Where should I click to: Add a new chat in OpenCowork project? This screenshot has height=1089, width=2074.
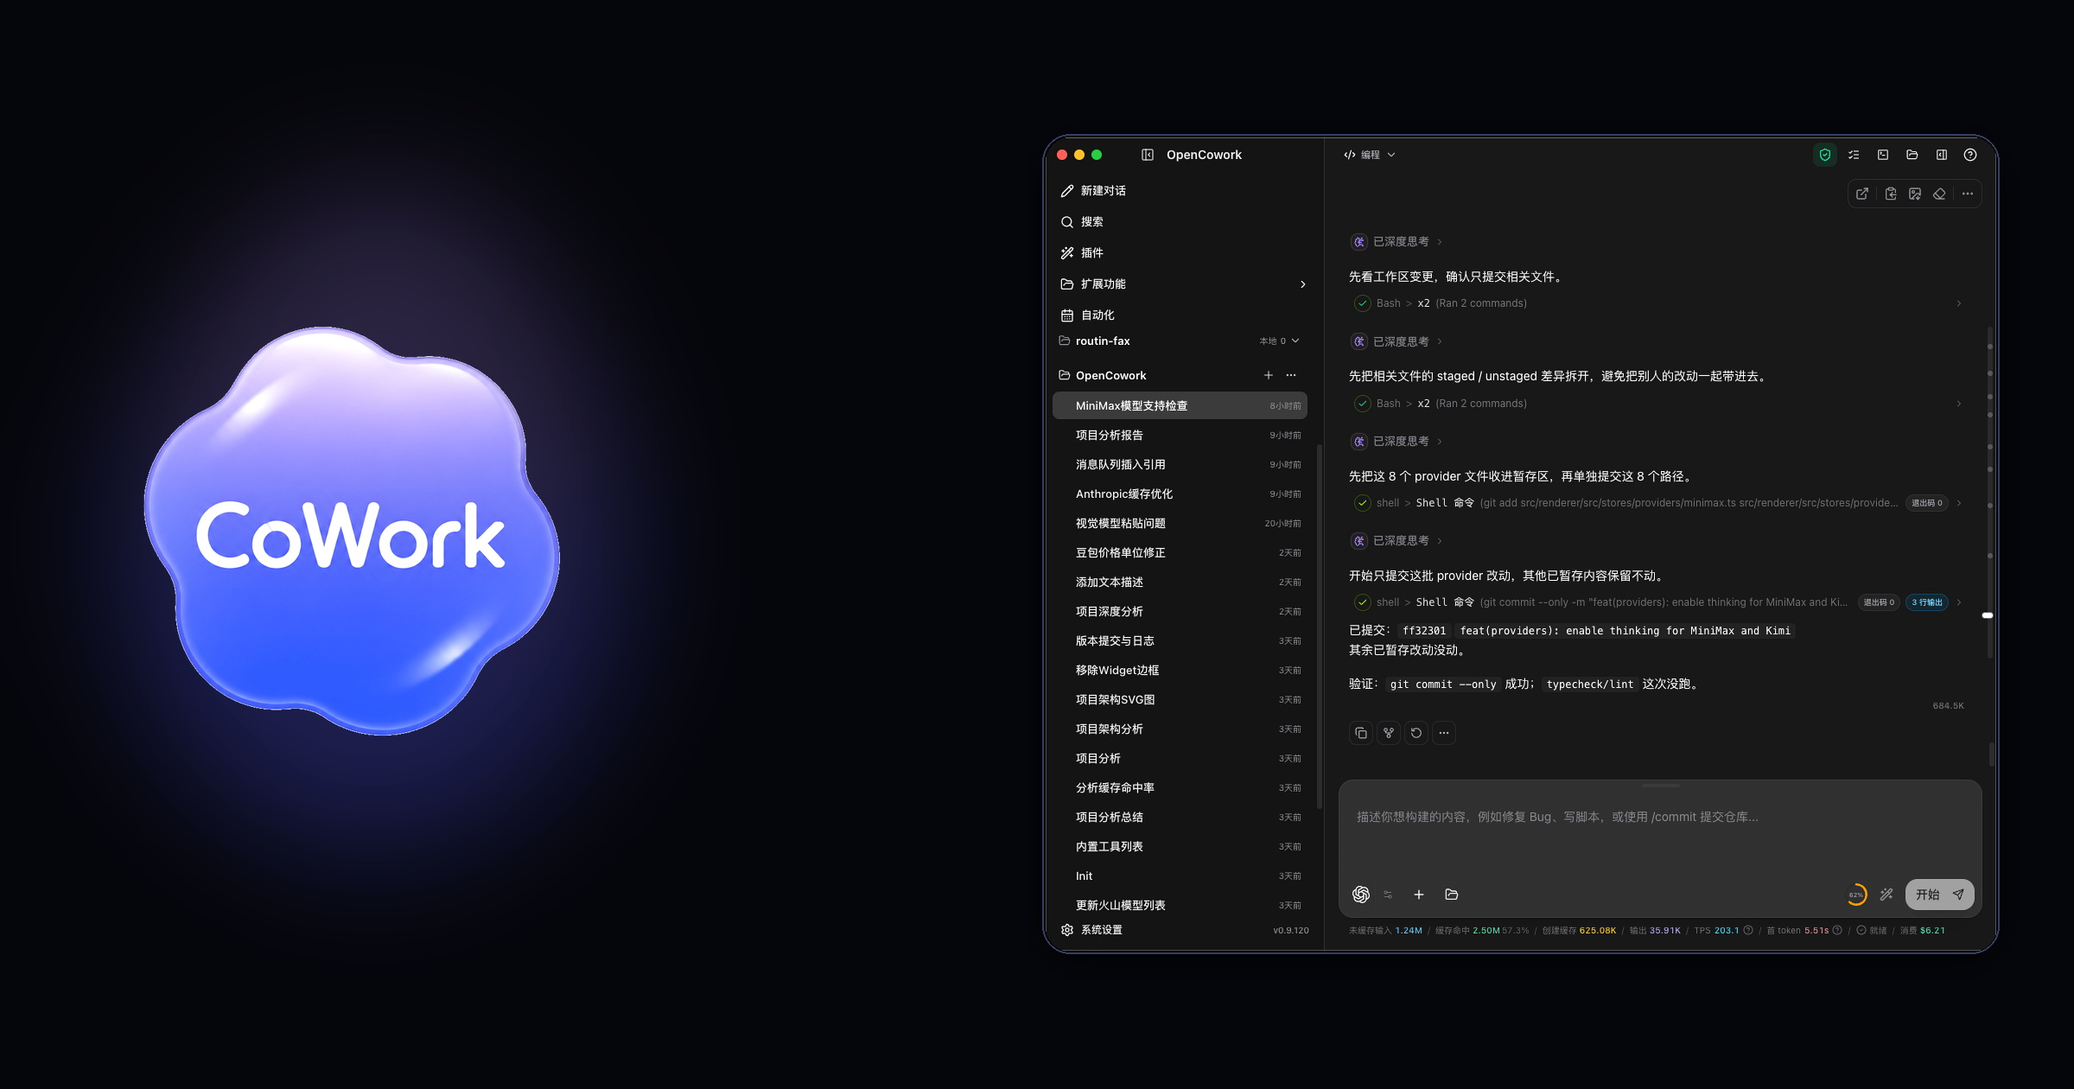(1269, 375)
